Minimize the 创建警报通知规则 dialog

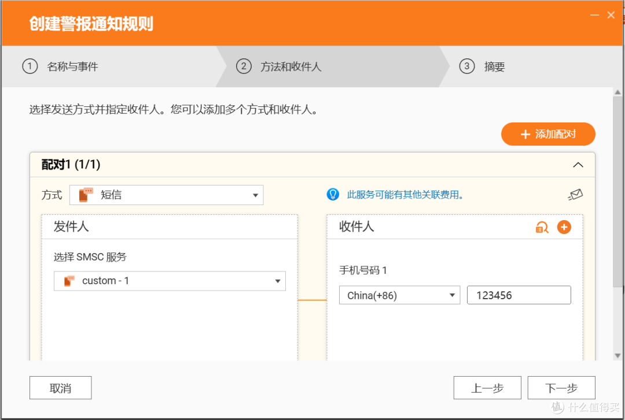[x=595, y=15]
